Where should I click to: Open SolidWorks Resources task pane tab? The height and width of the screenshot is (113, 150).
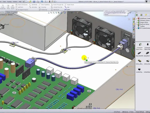coord(134,19)
